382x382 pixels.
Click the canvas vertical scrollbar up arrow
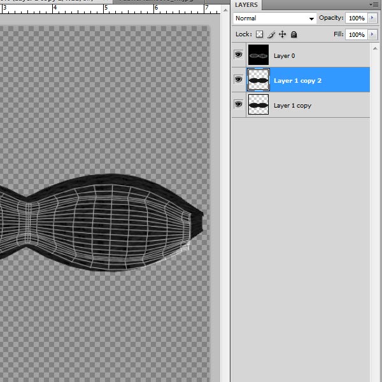225,10
